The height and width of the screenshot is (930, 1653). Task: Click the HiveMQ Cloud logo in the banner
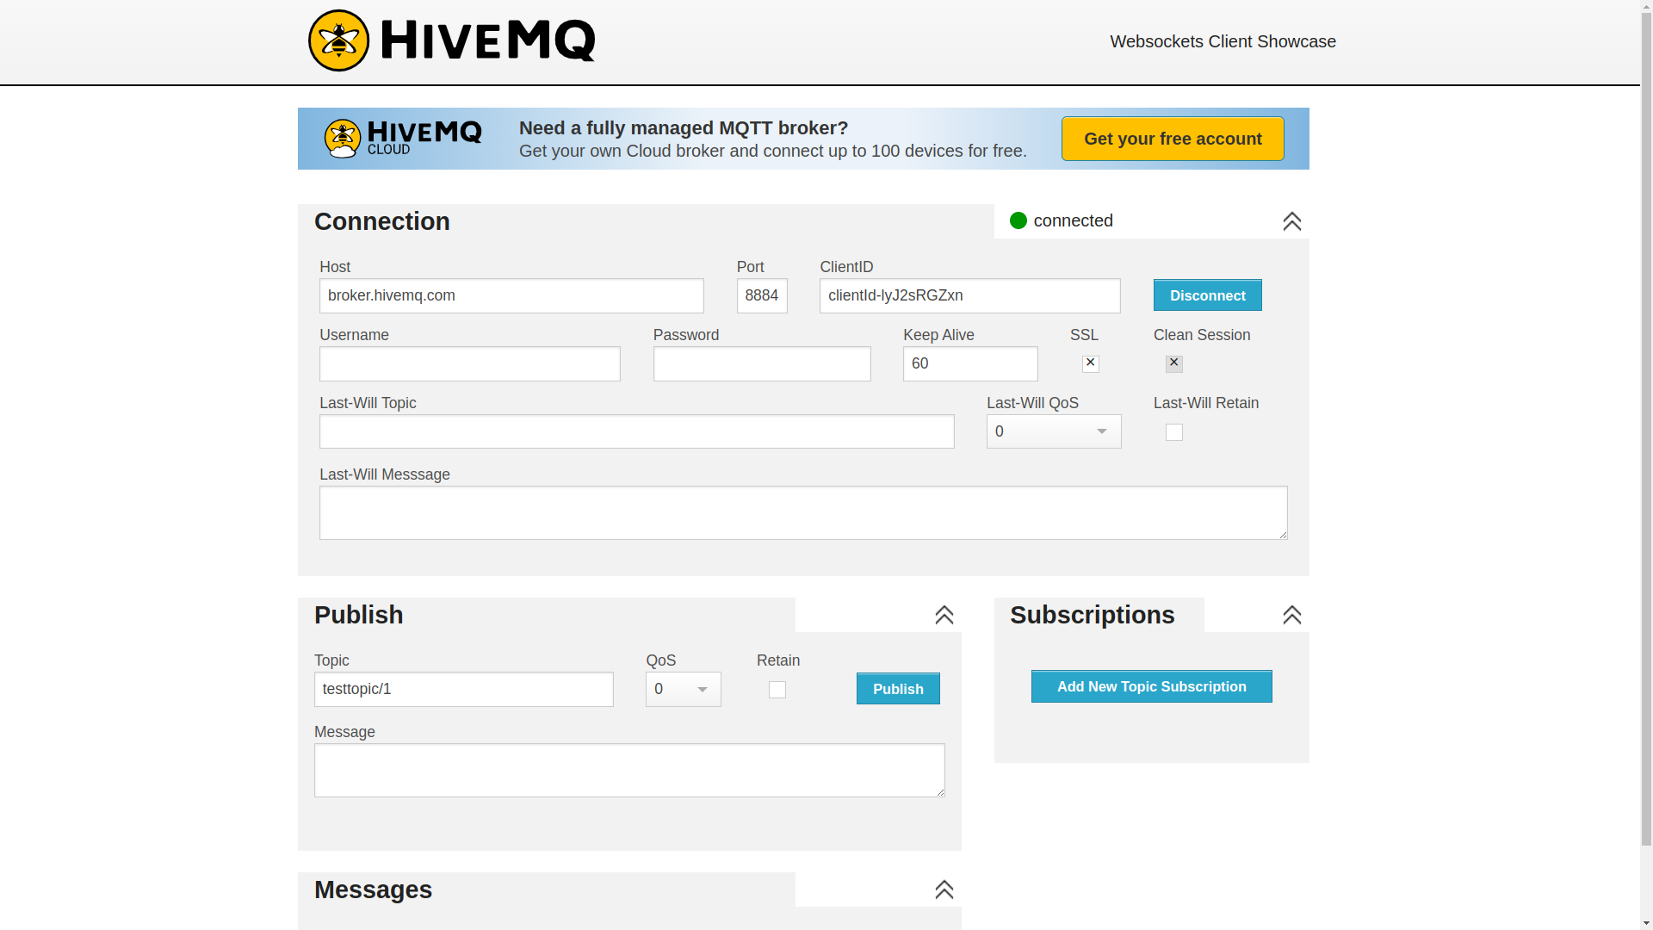[402, 139]
